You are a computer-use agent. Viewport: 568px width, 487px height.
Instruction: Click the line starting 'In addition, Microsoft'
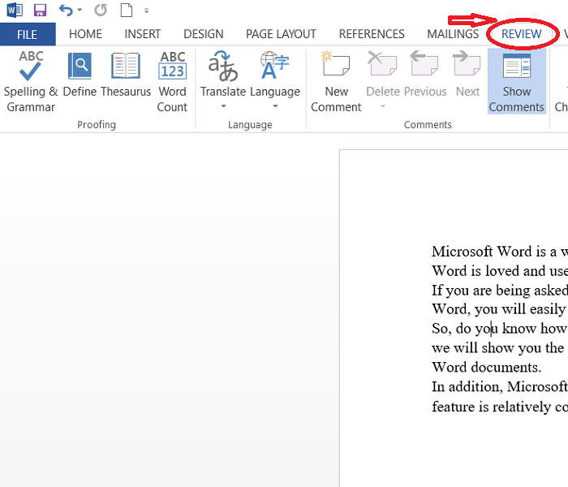[500, 387]
